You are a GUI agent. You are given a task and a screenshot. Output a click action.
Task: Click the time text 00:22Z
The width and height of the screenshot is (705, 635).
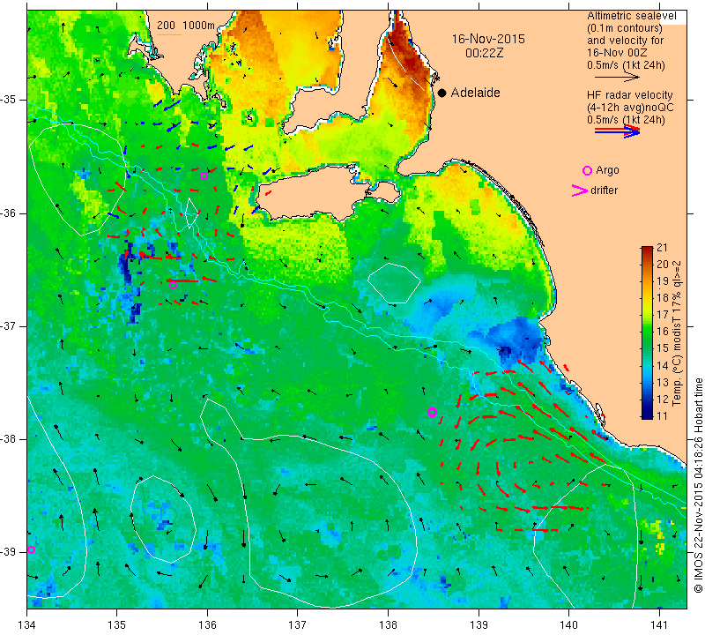point(484,54)
